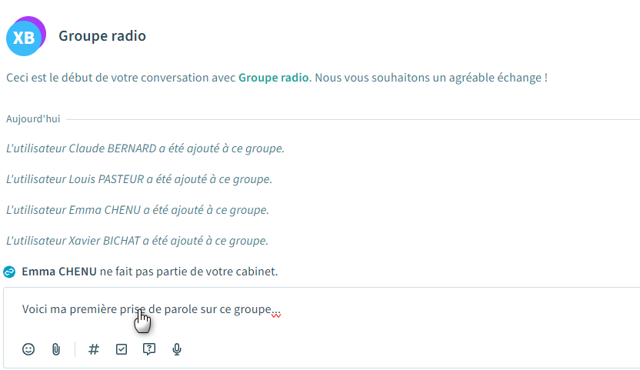
Task: Click the Emma CHENU added-to-group message
Action: pos(138,209)
